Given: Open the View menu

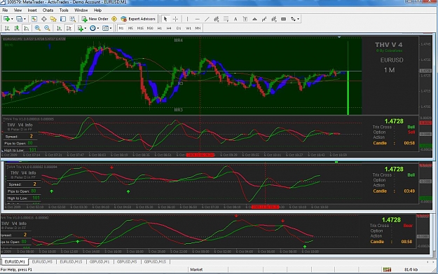Looking at the screenshot, I should [x=18, y=10].
